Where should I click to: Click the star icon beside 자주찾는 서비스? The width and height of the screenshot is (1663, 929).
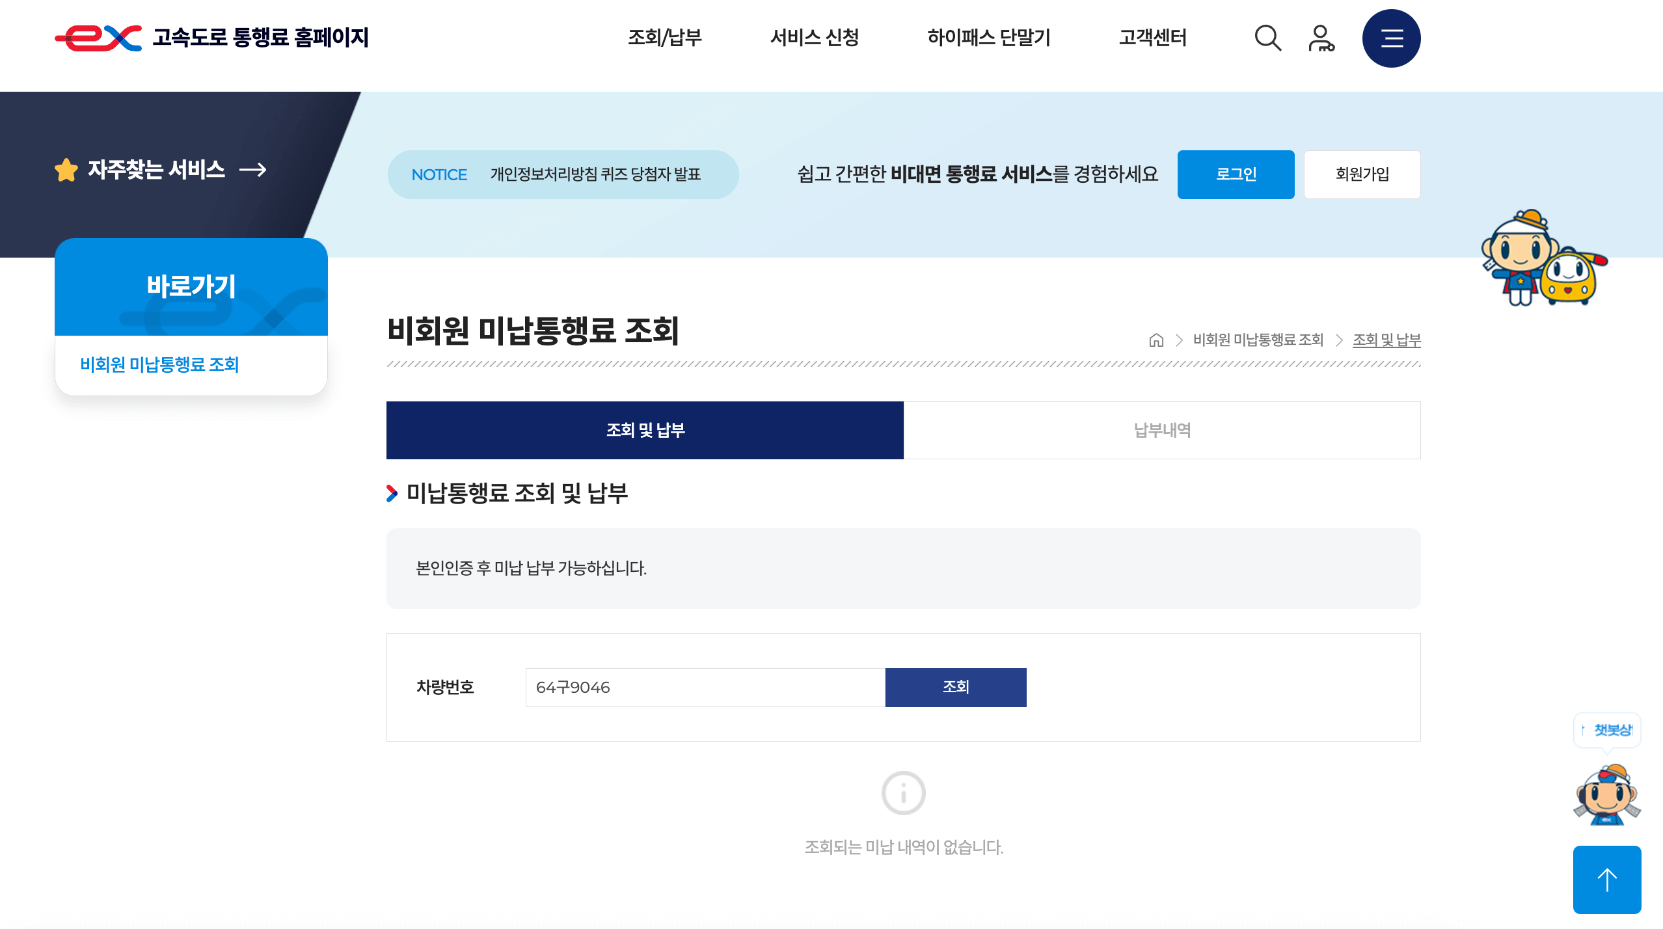click(x=67, y=170)
